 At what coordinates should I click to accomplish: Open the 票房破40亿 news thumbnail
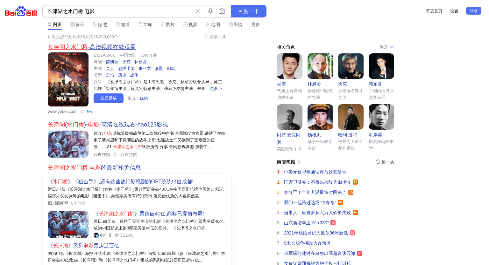point(68,224)
